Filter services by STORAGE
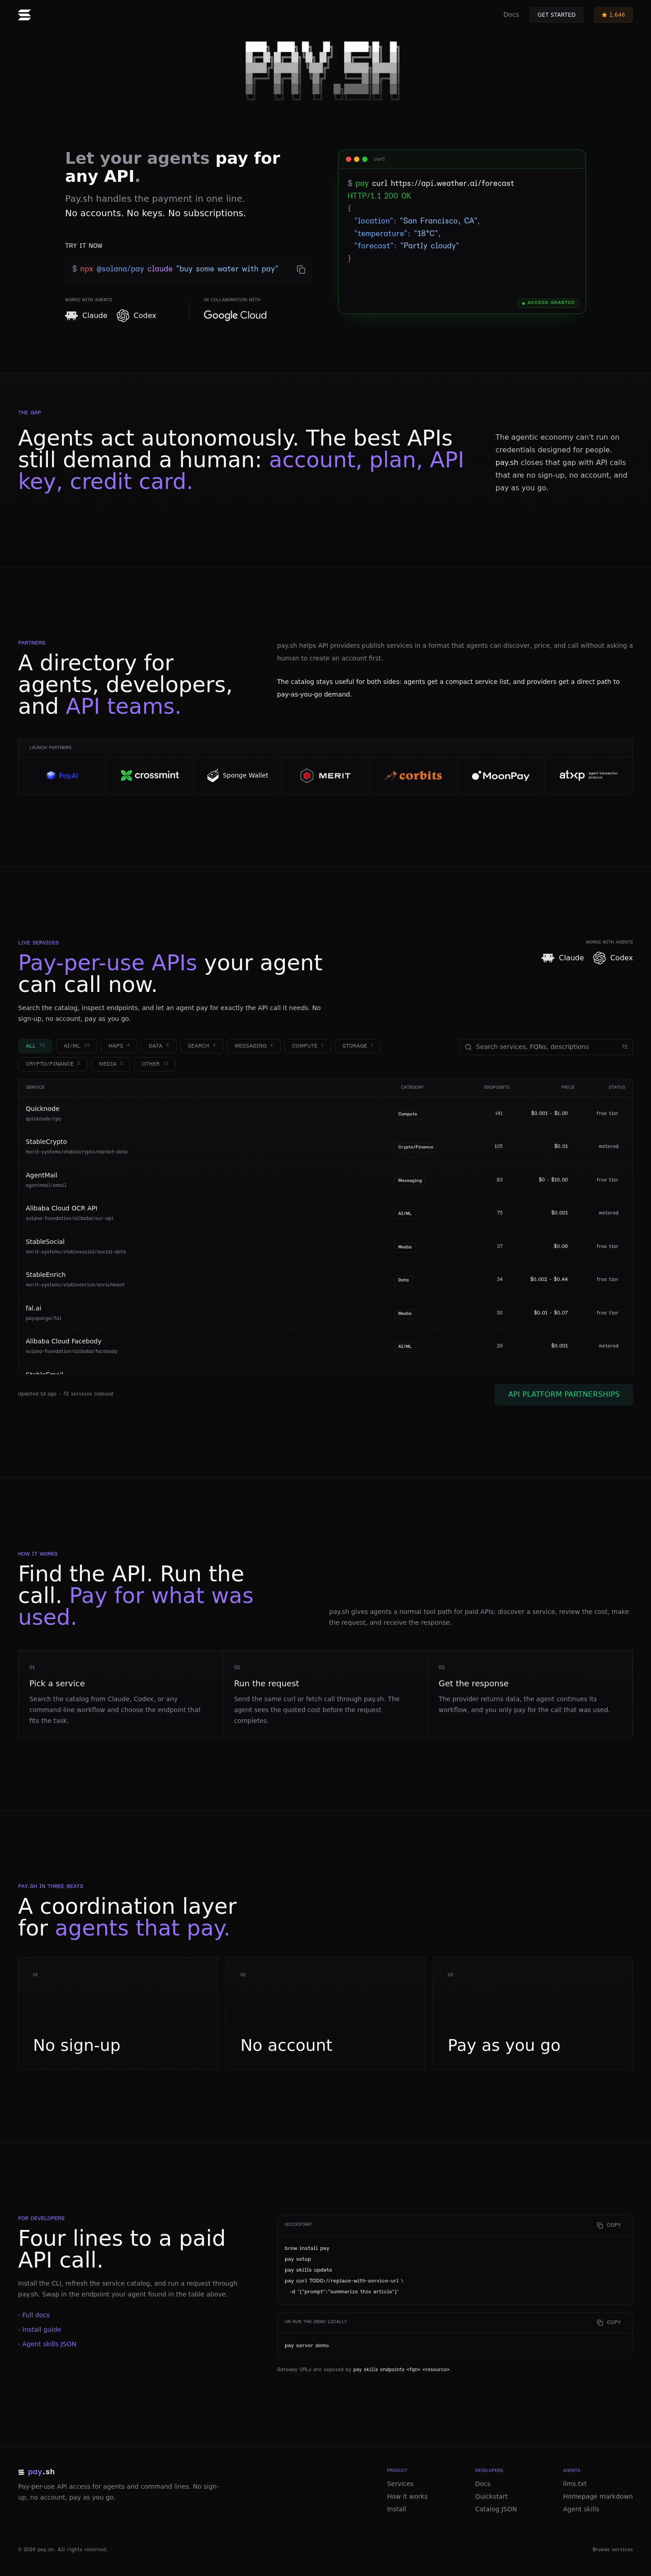Image resolution: width=651 pixels, height=2576 pixels. pos(357,1046)
